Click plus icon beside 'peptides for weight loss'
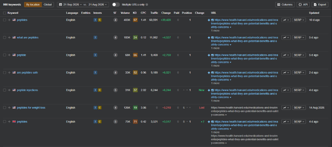The height and width of the screenshot is (147, 332). tap(9, 108)
